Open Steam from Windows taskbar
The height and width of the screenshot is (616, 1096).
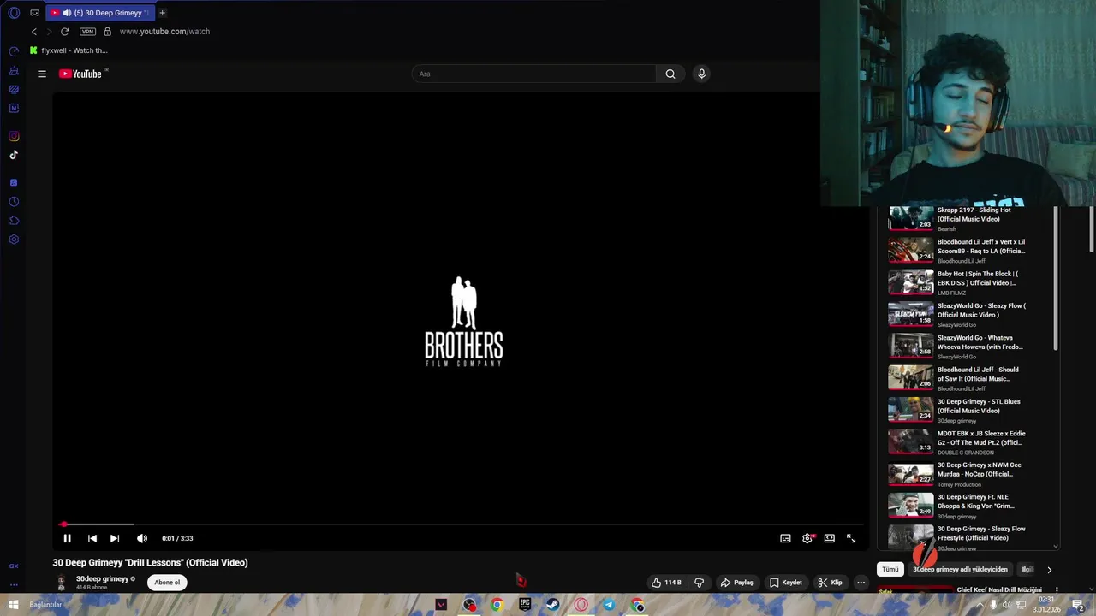pyautogui.click(x=553, y=605)
